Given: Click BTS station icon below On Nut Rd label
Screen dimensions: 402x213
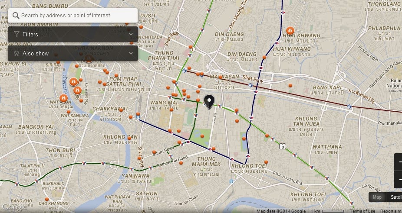Looking at the screenshot, I should tap(351, 203).
